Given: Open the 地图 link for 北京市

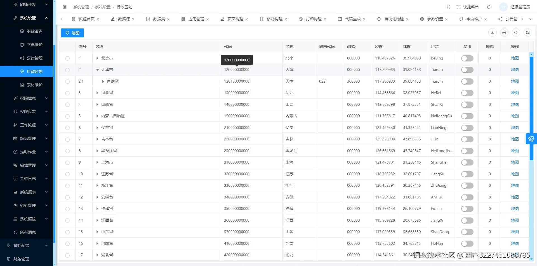Looking at the screenshot, I should coord(515,58).
